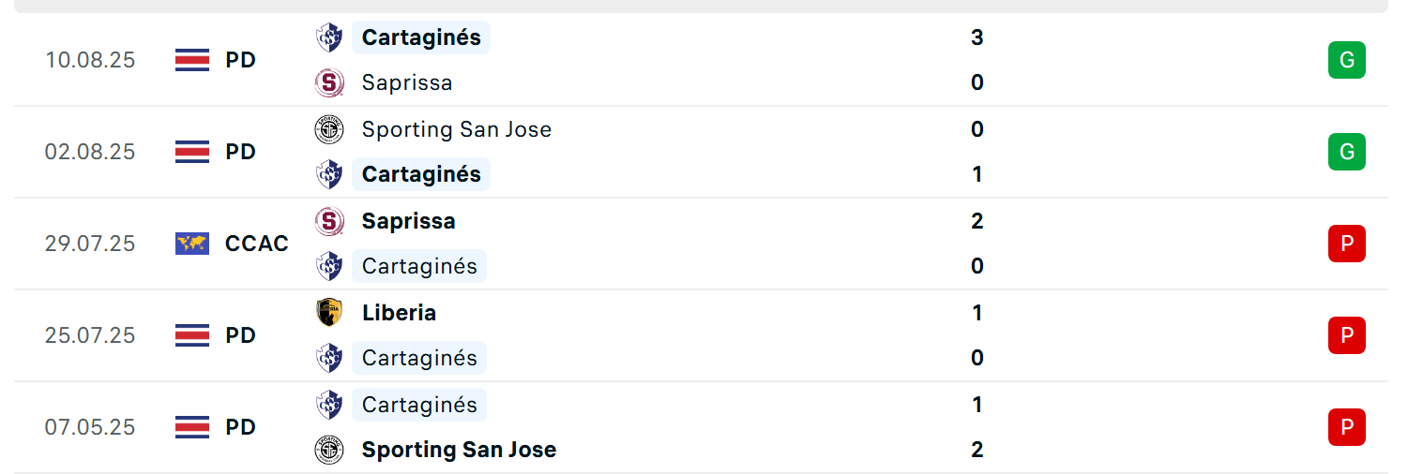
Task: Click green G badge for 02.08.25 match
Action: coord(1347,152)
